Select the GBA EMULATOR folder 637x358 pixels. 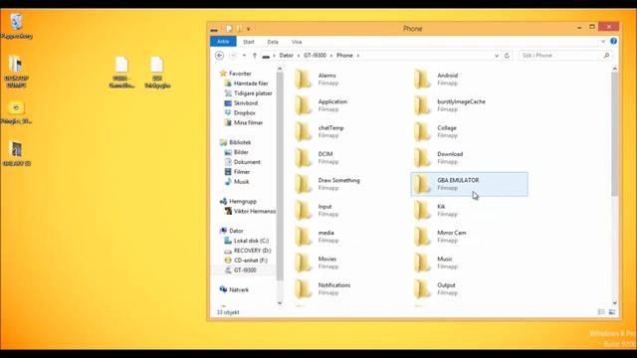(469, 184)
